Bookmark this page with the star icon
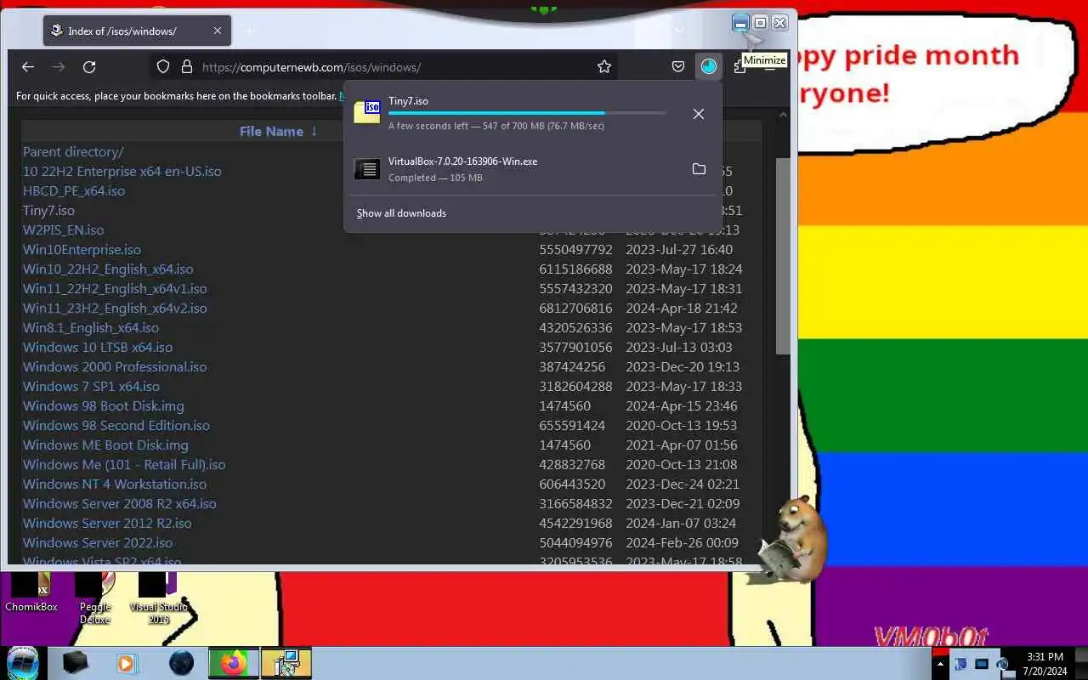Image resolution: width=1088 pixels, height=680 pixels. coord(604,66)
